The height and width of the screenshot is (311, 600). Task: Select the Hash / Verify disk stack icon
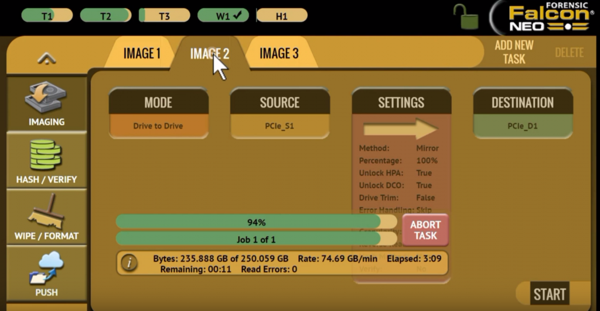(46, 154)
